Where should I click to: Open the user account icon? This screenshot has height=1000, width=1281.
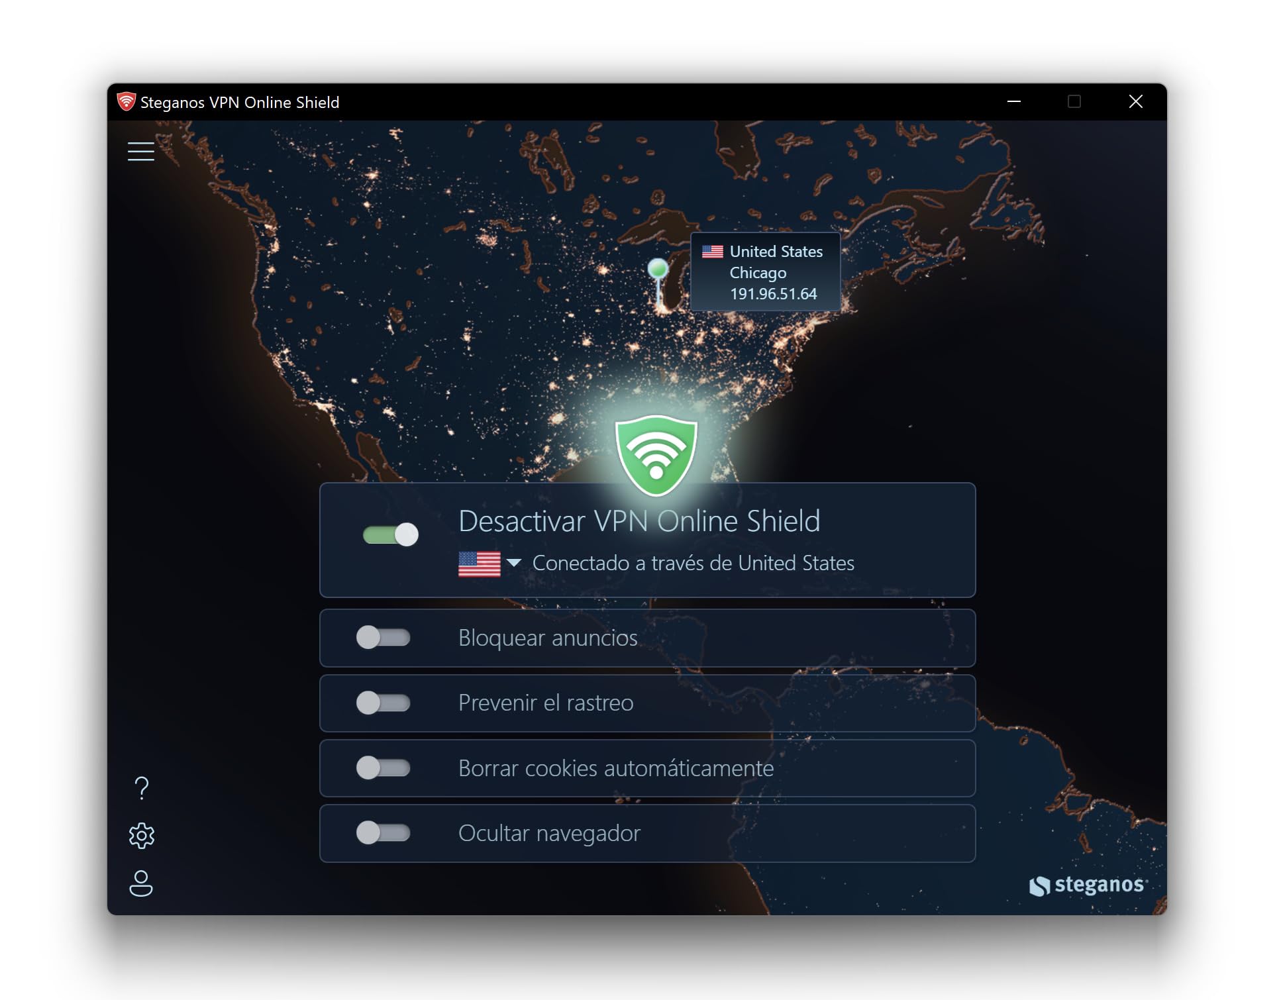coord(141,883)
